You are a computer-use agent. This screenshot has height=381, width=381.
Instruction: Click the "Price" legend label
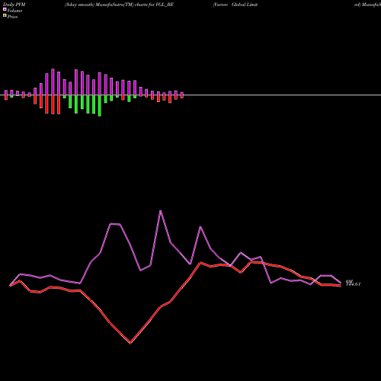[x=12, y=17]
